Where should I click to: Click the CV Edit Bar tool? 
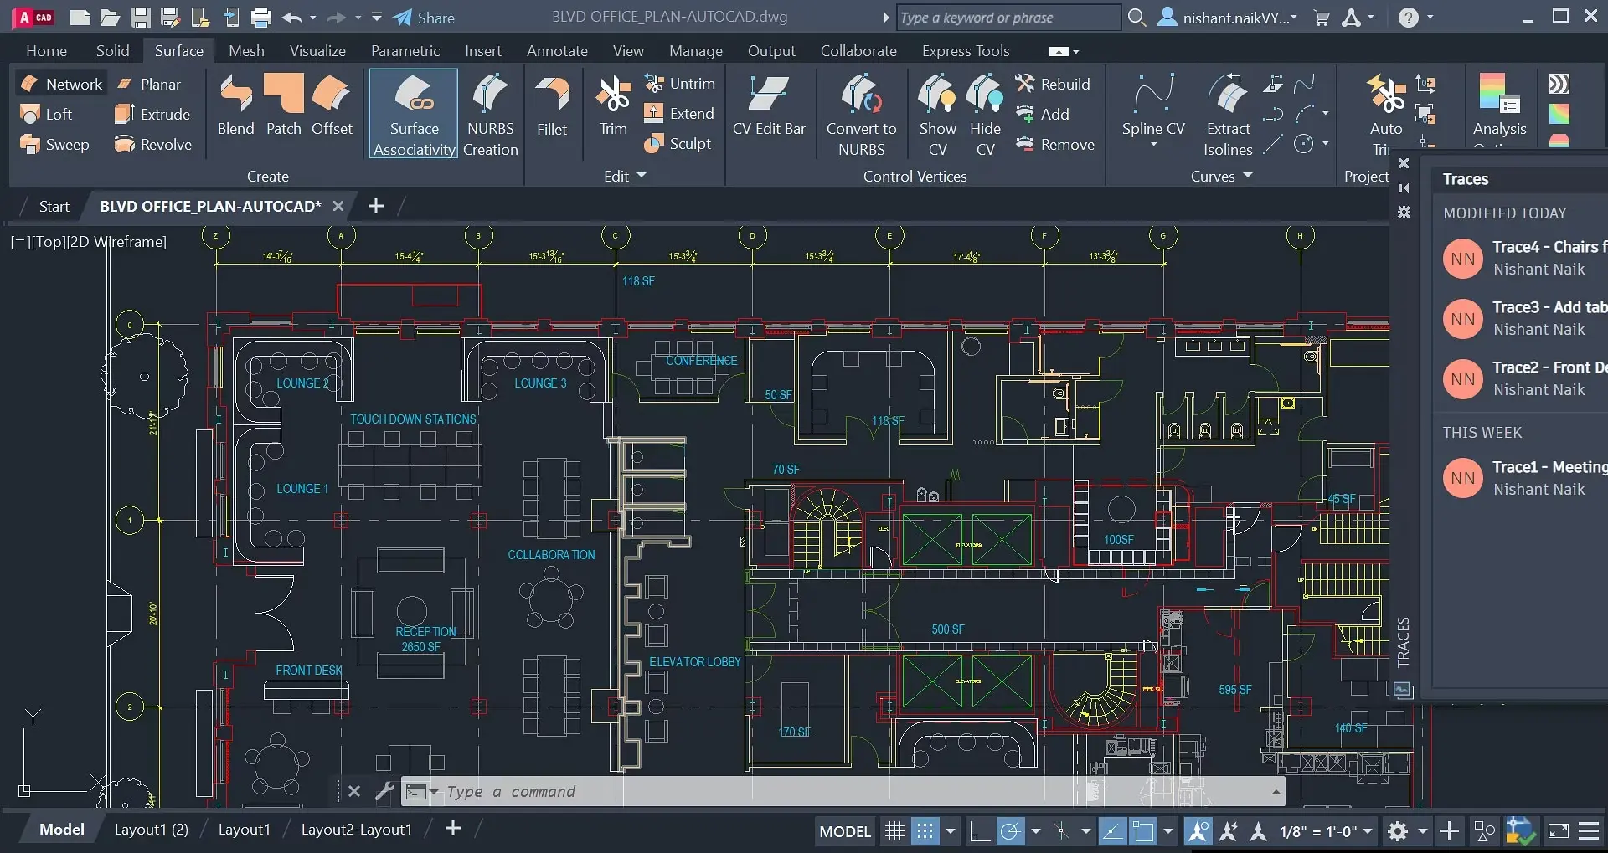click(768, 105)
